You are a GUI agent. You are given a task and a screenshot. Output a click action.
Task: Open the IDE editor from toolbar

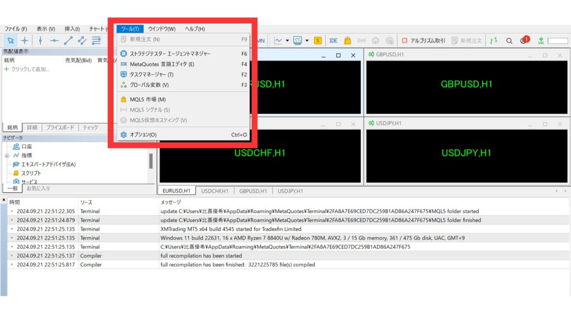333,40
